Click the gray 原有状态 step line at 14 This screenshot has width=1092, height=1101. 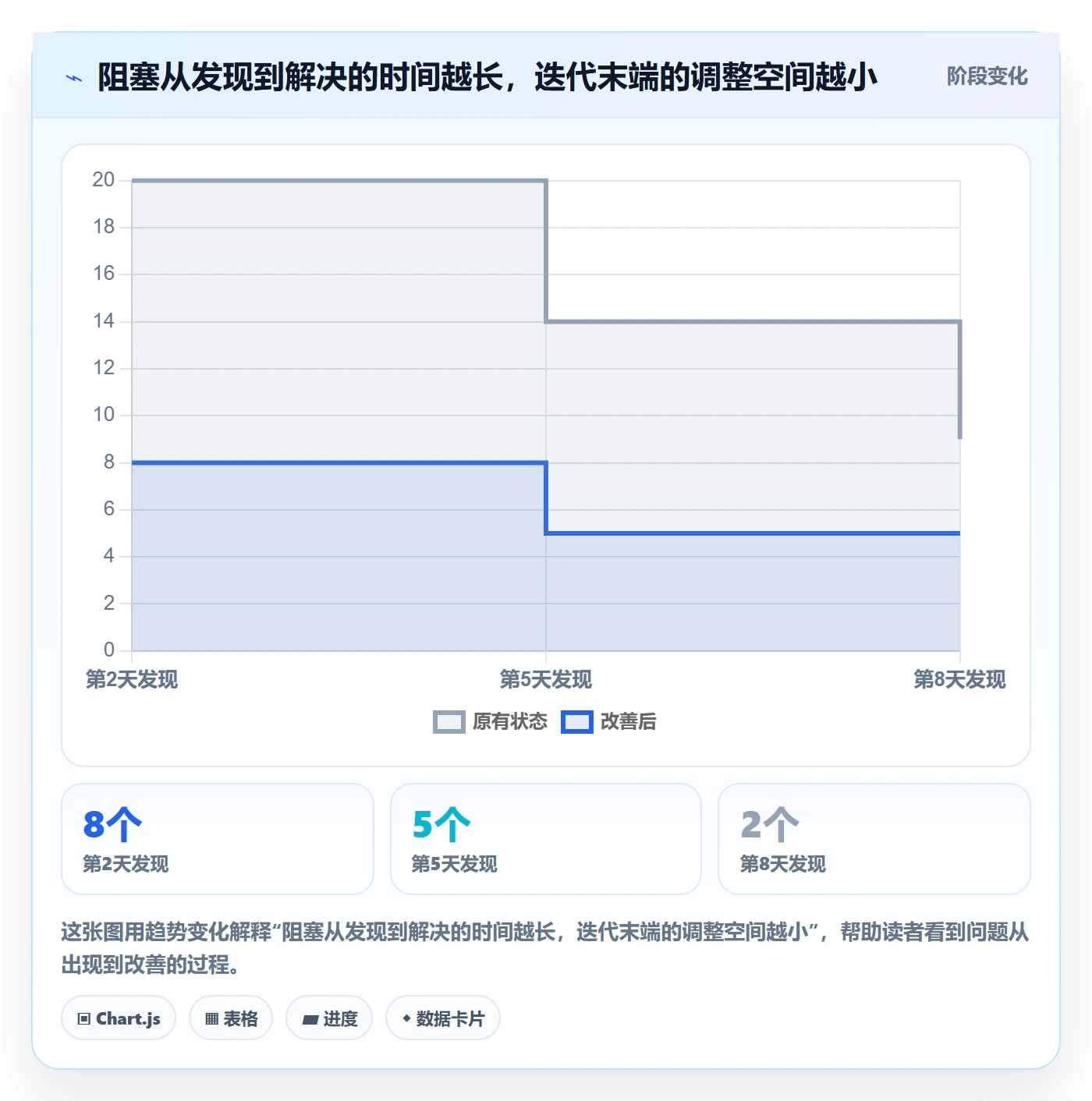coord(753,321)
